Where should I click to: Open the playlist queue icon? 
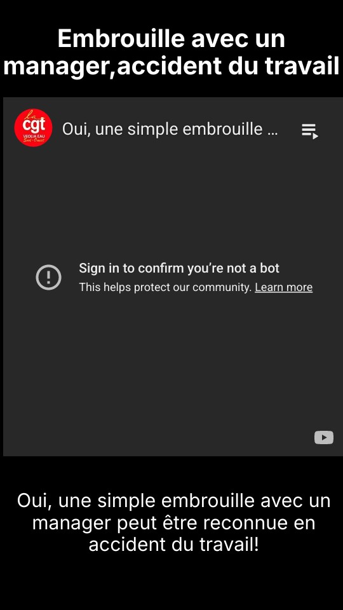(x=310, y=131)
